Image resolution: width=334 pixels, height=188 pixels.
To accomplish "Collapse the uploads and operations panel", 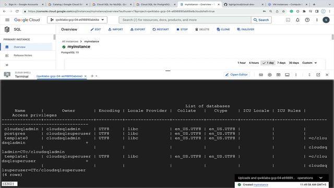I will click(321, 178).
